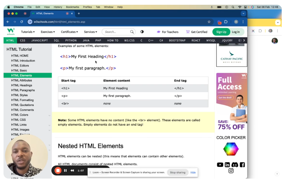Viewport: 283px width, 184px height.
Task: Expand the Tutorials dropdown
Action: pyautogui.click(x=28, y=32)
